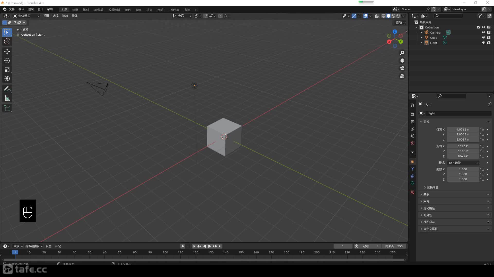Click the outliner search field

(x=448, y=16)
